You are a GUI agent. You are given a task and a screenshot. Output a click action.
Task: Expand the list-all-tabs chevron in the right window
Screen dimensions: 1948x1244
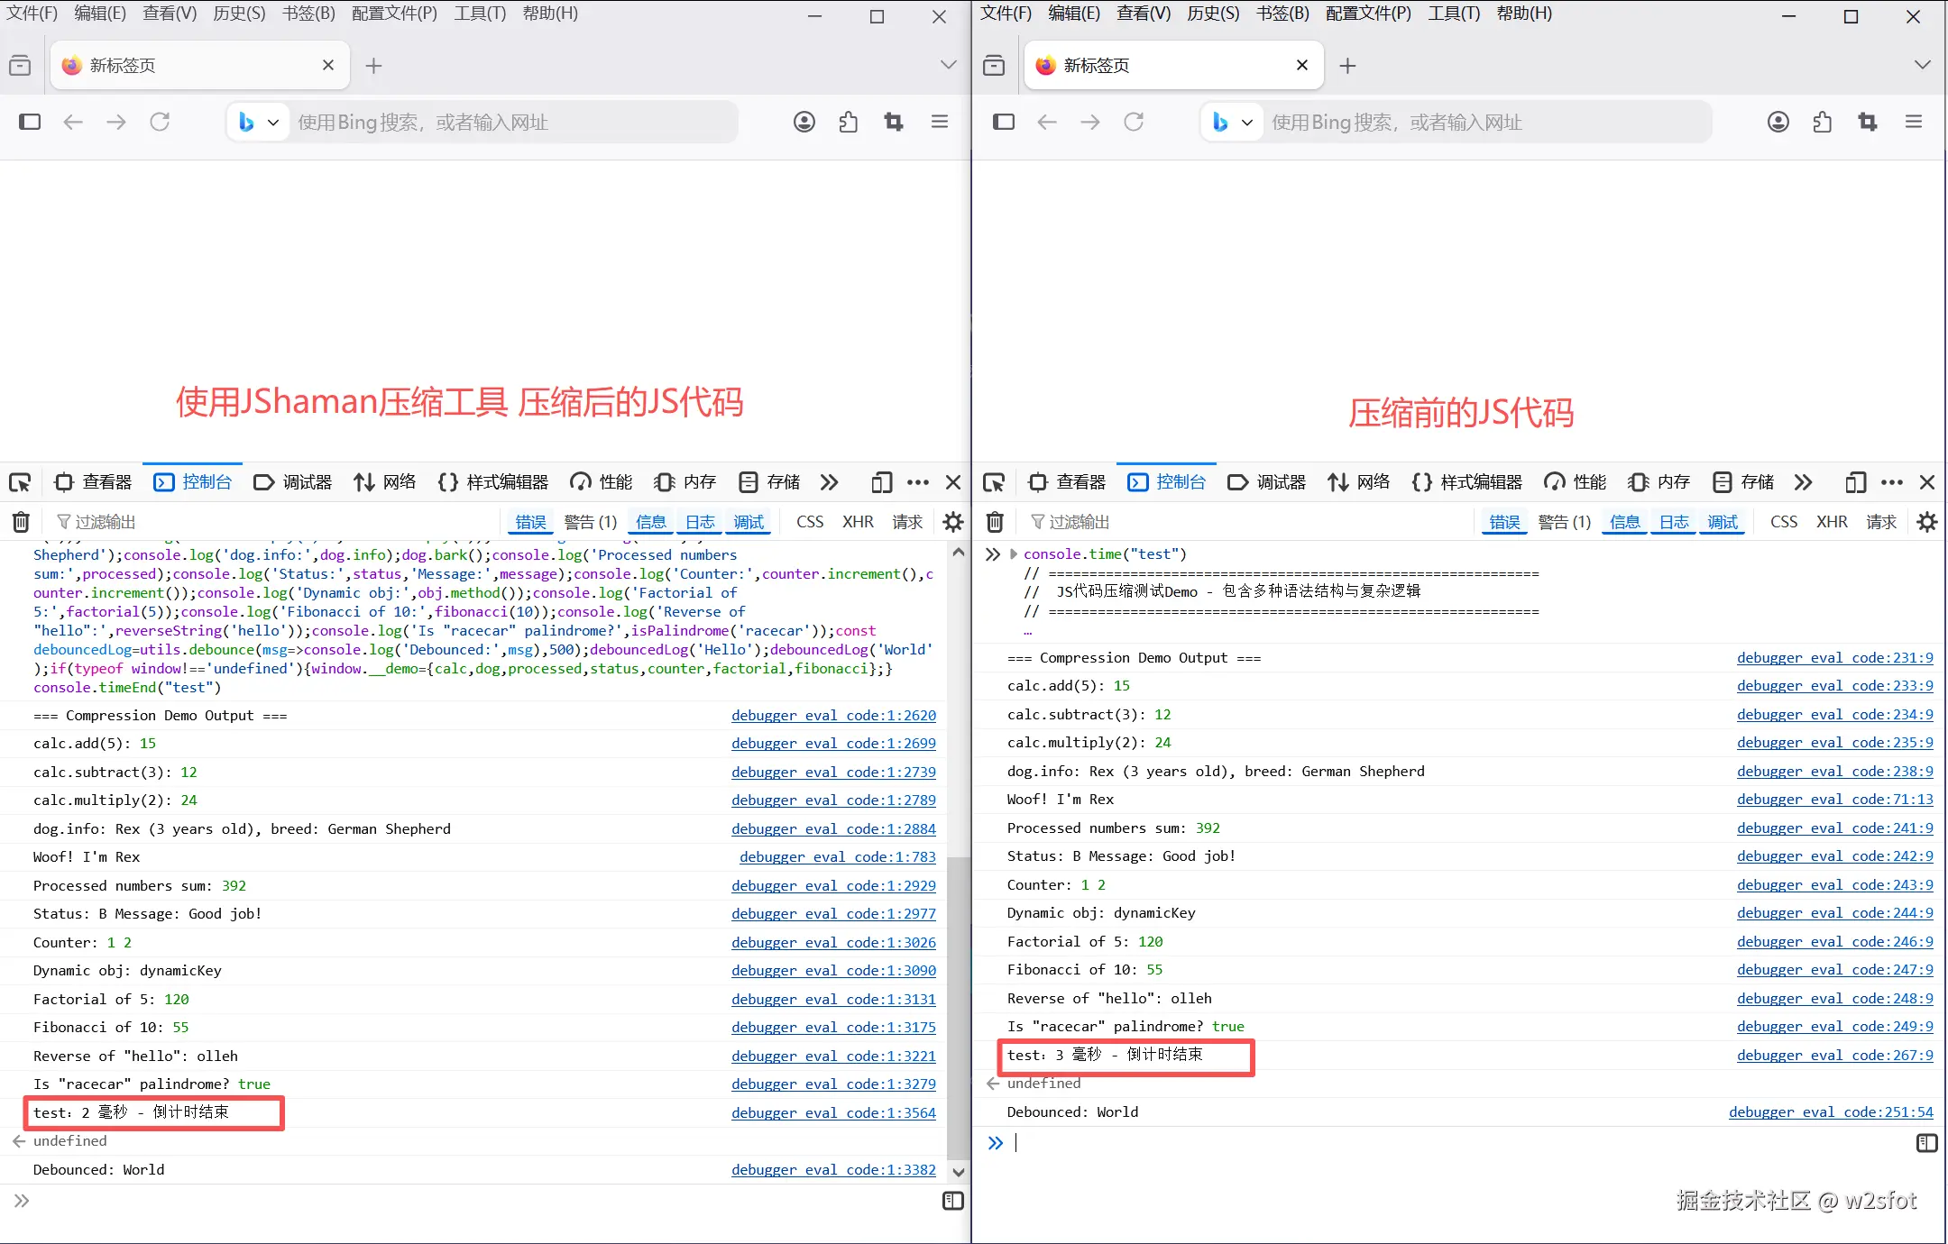point(1922,65)
